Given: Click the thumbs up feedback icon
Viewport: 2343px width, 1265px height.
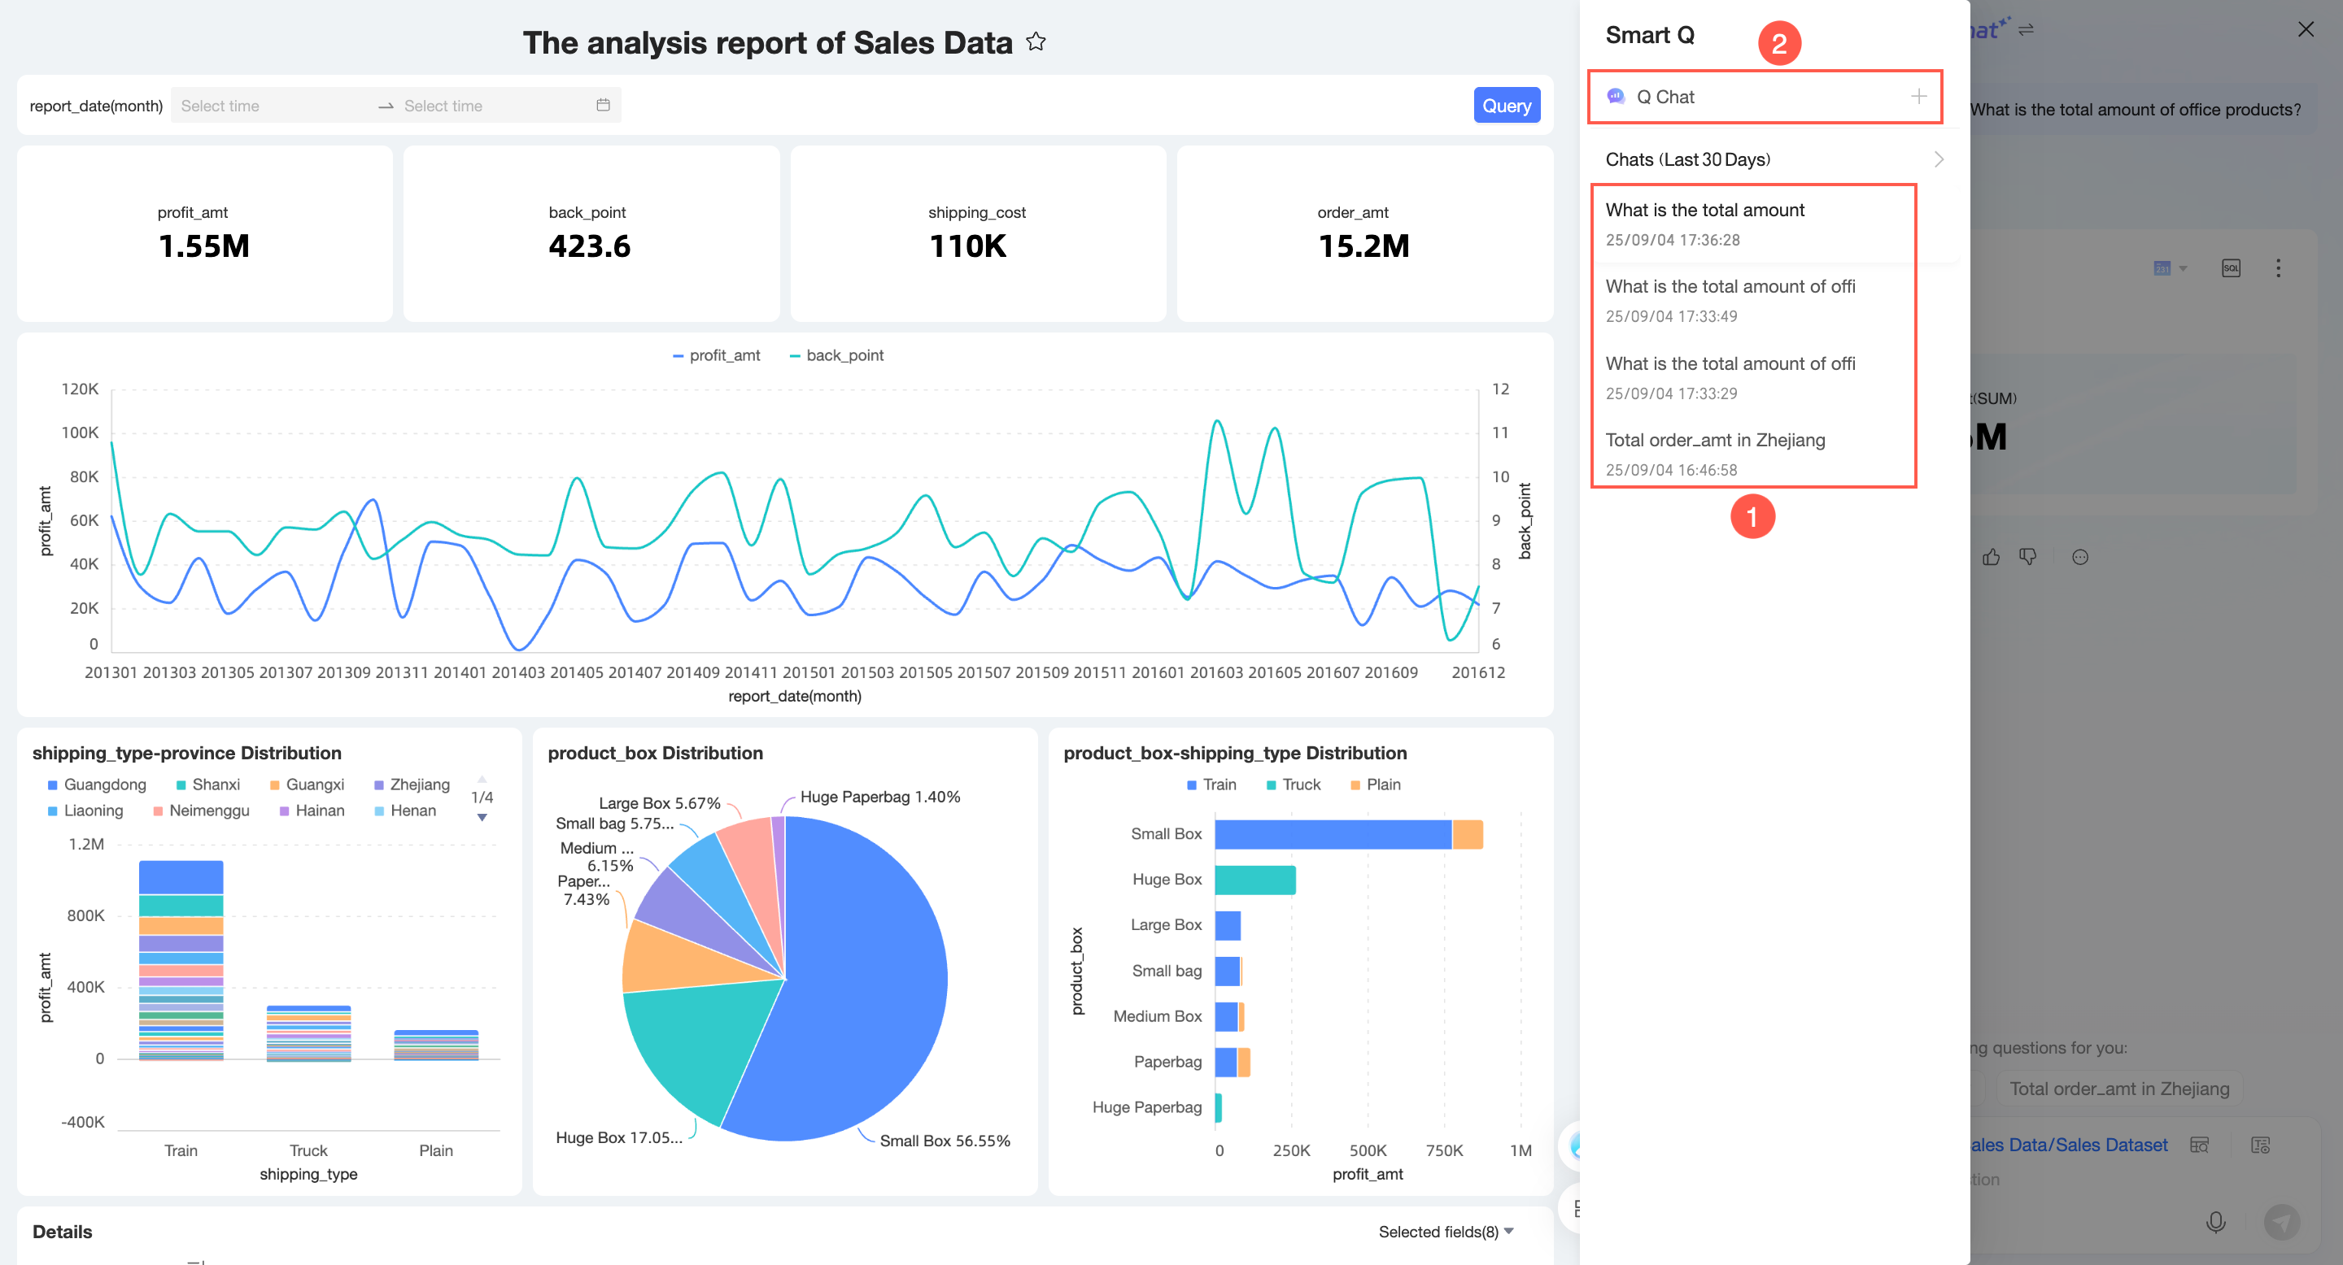Looking at the screenshot, I should click(x=1991, y=557).
